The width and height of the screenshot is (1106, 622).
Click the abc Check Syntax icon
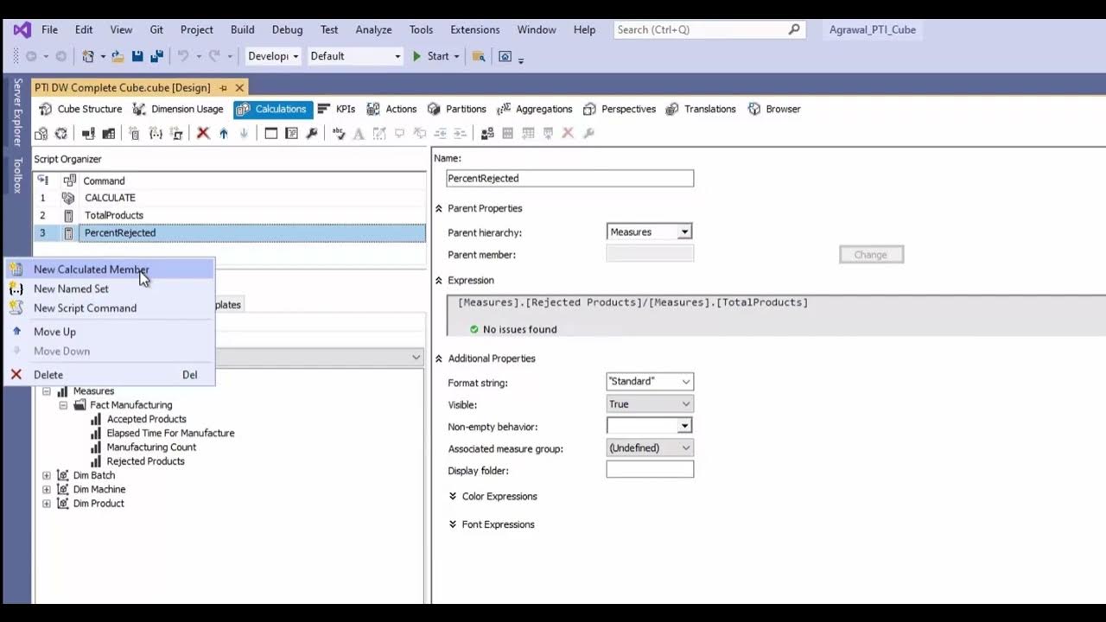pyautogui.click(x=339, y=133)
